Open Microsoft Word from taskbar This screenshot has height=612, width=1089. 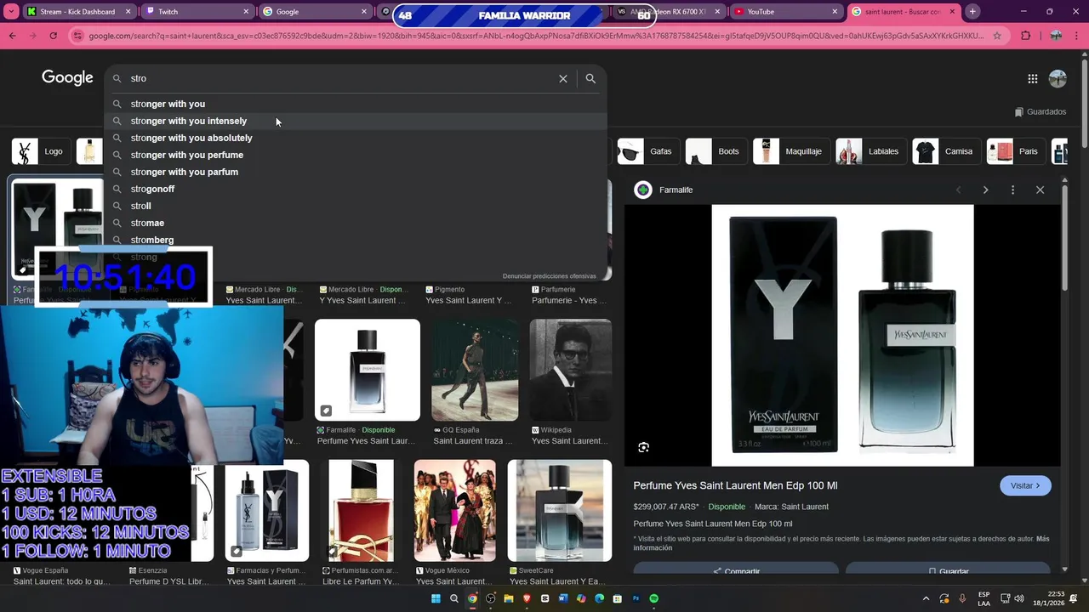(x=563, y=598)
